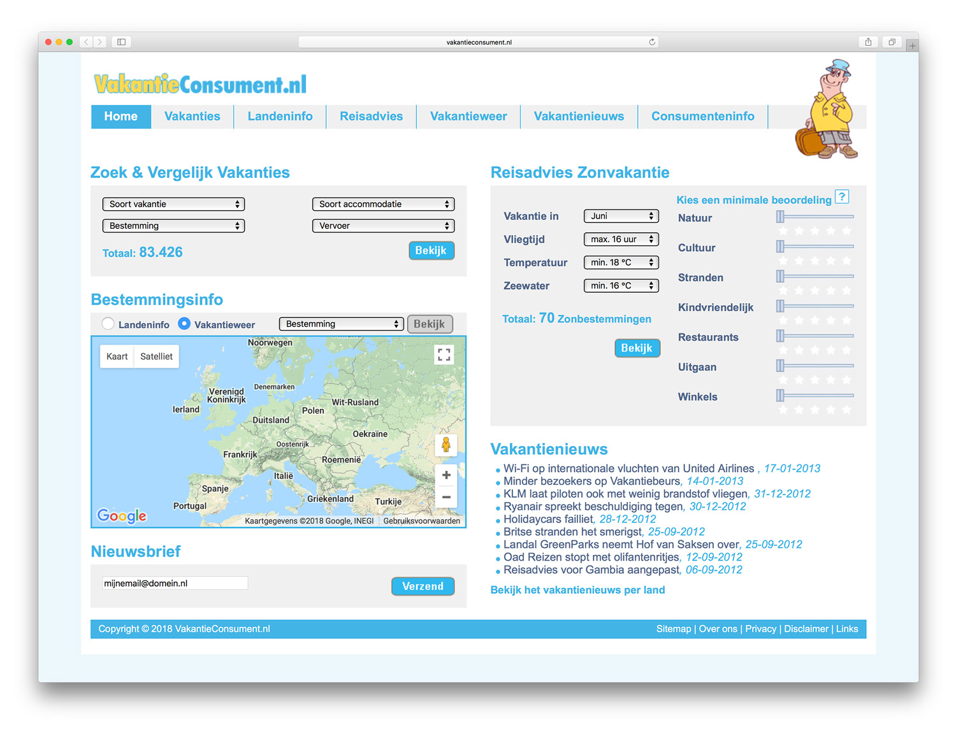Open the Vakantieweer menu item
956x732 pixels.
coord(468,117)
